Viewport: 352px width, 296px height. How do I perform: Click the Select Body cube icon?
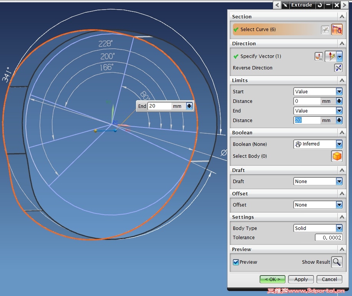(x=337, y=156)
